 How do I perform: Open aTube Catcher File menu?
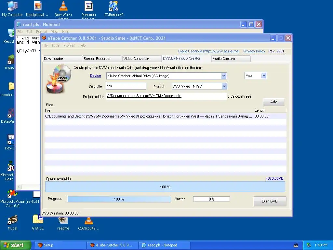tap(45, 45)
